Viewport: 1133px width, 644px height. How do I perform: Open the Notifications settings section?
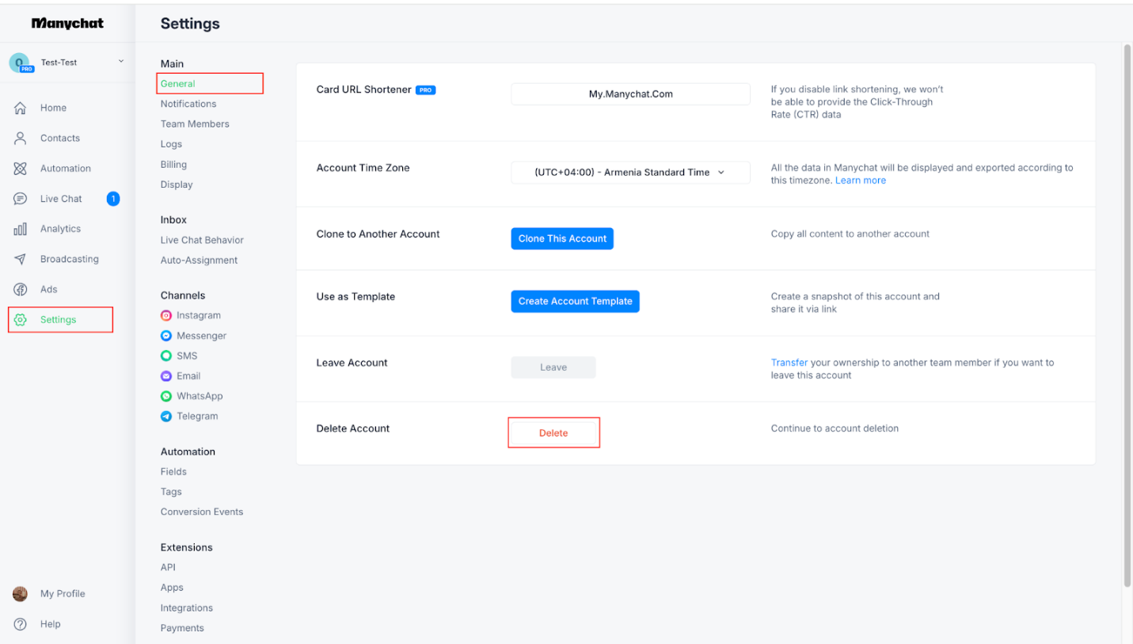188,104
